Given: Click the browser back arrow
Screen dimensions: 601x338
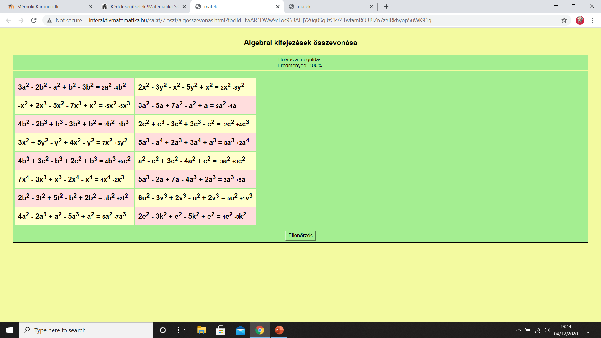Looking at the screenshot, I should tap(9, 20).
